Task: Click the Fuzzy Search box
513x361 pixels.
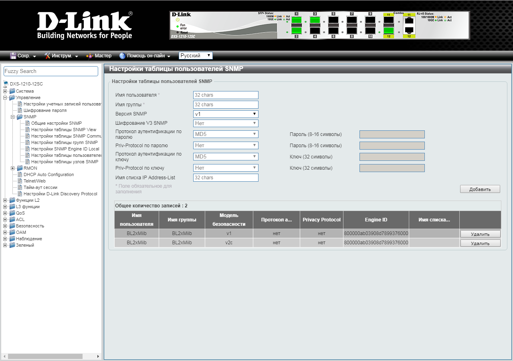Action: tap(51, 71)
